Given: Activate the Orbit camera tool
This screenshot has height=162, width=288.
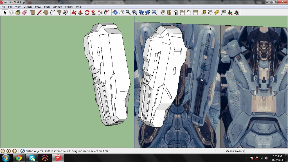Looking at the screenshot, I should [x=115, y=12].
